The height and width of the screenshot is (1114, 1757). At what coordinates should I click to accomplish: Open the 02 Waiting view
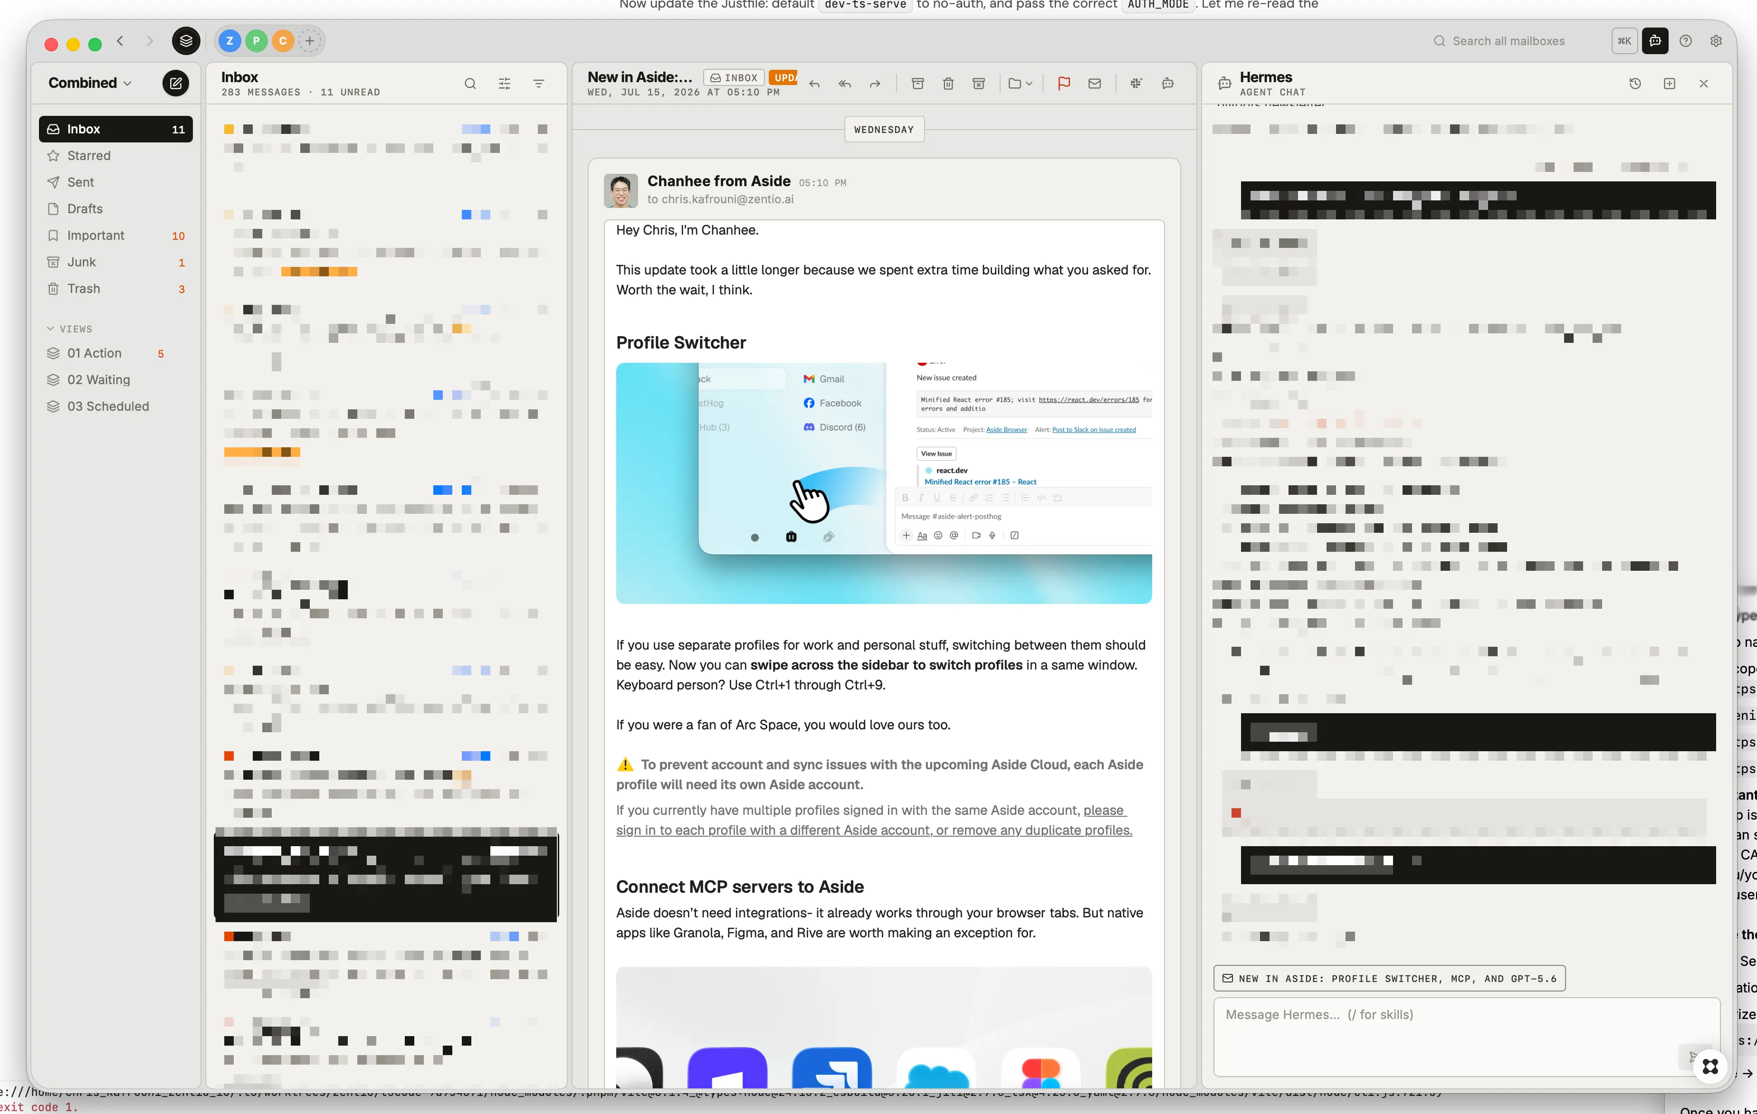(115, 380)
